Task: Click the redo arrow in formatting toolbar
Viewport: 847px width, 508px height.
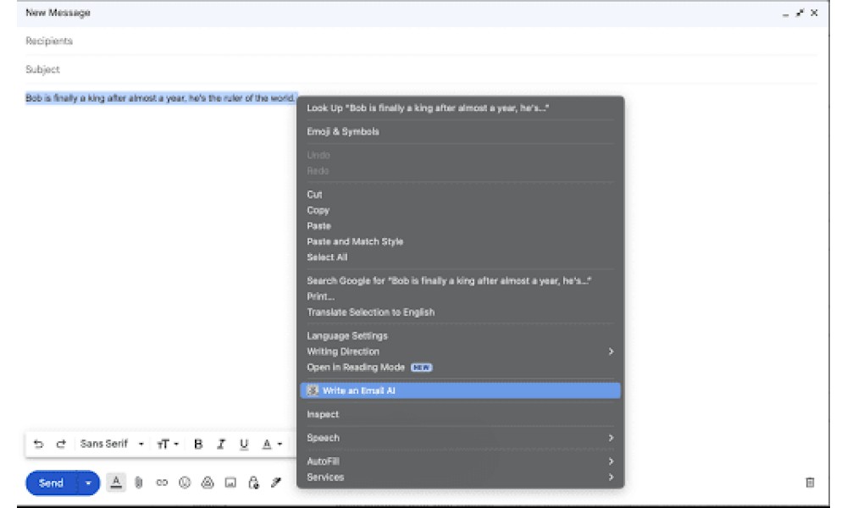Action: [x=61, y=444]
